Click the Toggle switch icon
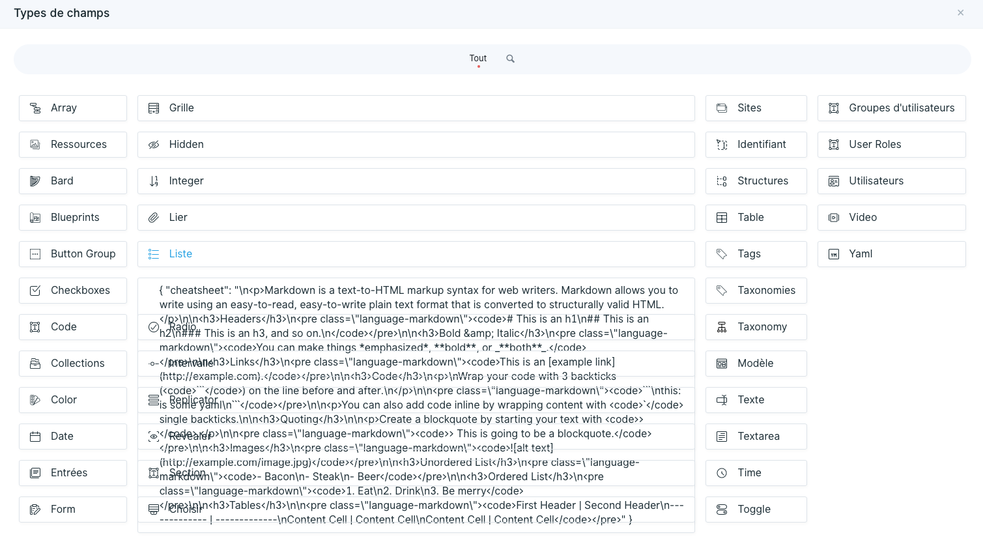The image size is (983, 546). (722, 510)
